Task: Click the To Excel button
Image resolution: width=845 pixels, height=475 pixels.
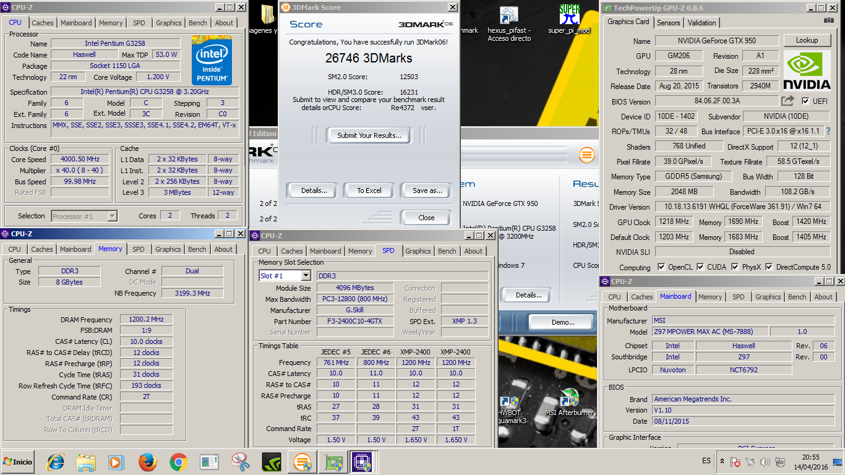Action: point(369,190)
